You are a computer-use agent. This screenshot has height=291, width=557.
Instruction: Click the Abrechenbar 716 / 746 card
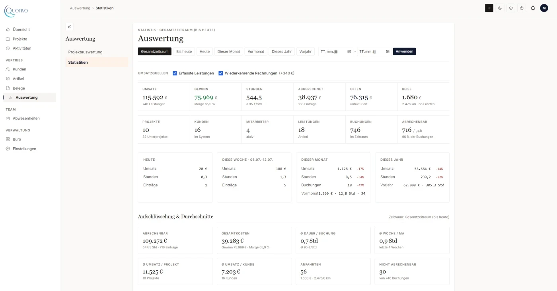pyautogui.click(x=423, y=129)
